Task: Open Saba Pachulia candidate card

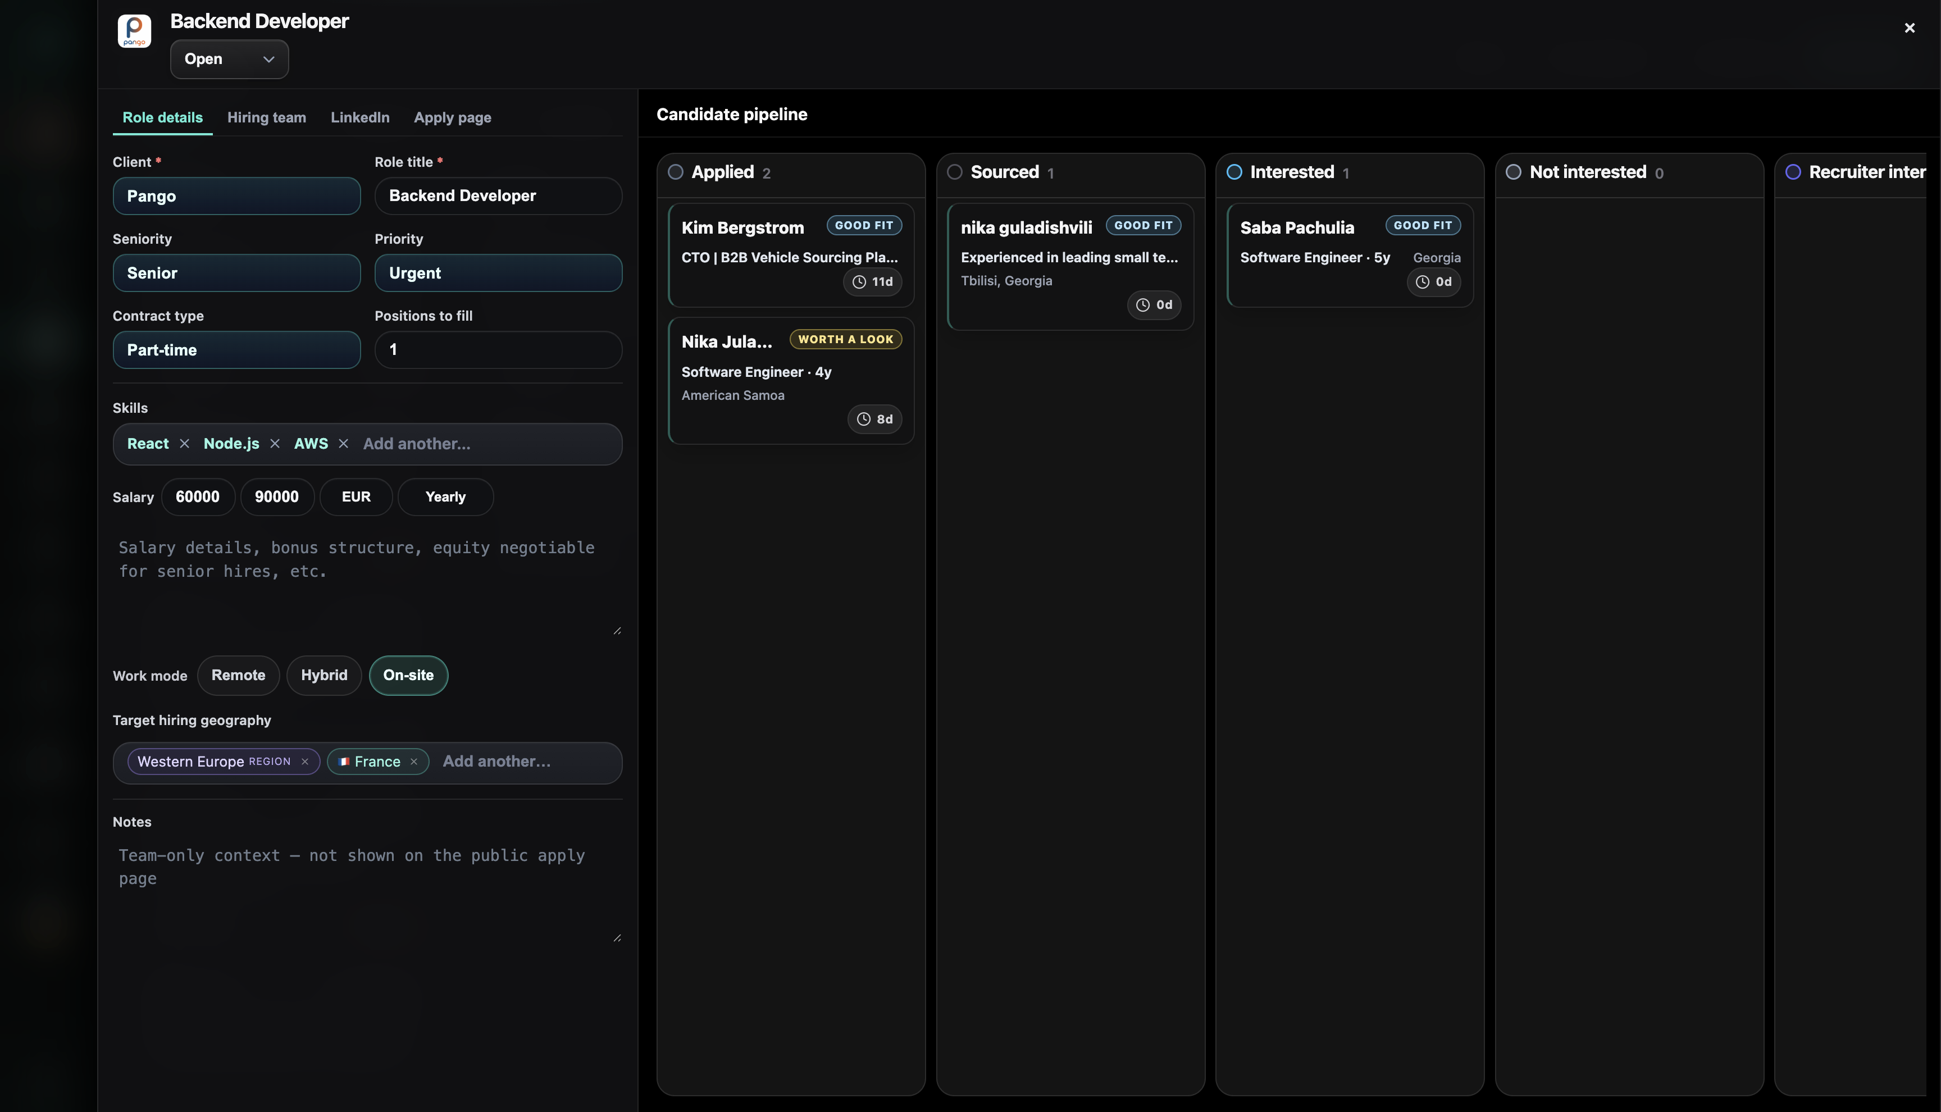Action: pos(1350,255)
